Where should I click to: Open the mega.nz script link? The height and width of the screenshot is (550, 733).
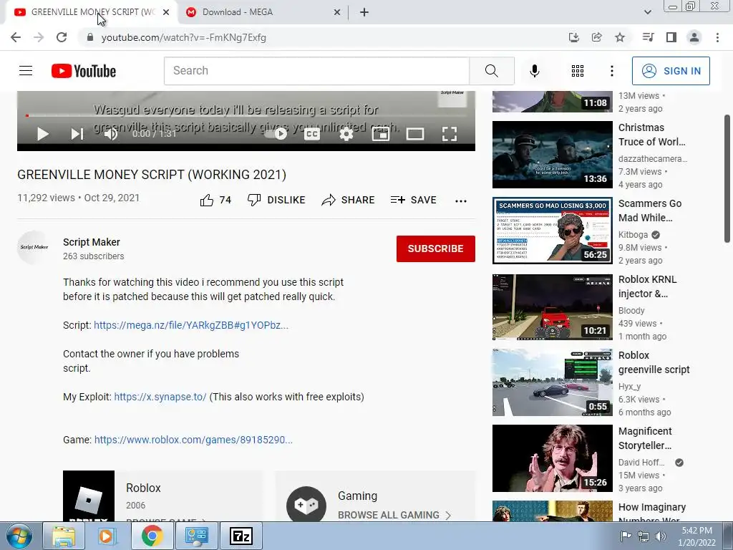(191, 325)
